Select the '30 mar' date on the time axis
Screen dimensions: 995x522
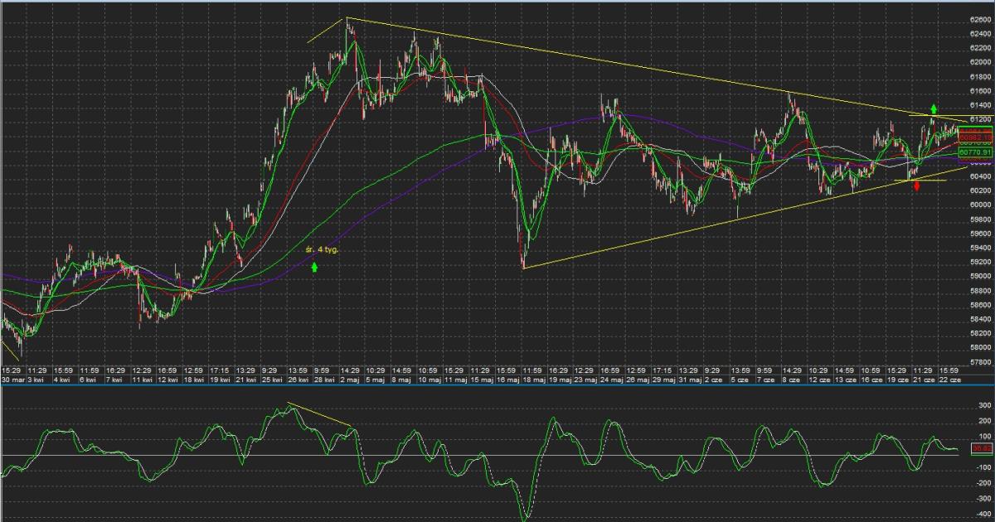pos(12,379)
